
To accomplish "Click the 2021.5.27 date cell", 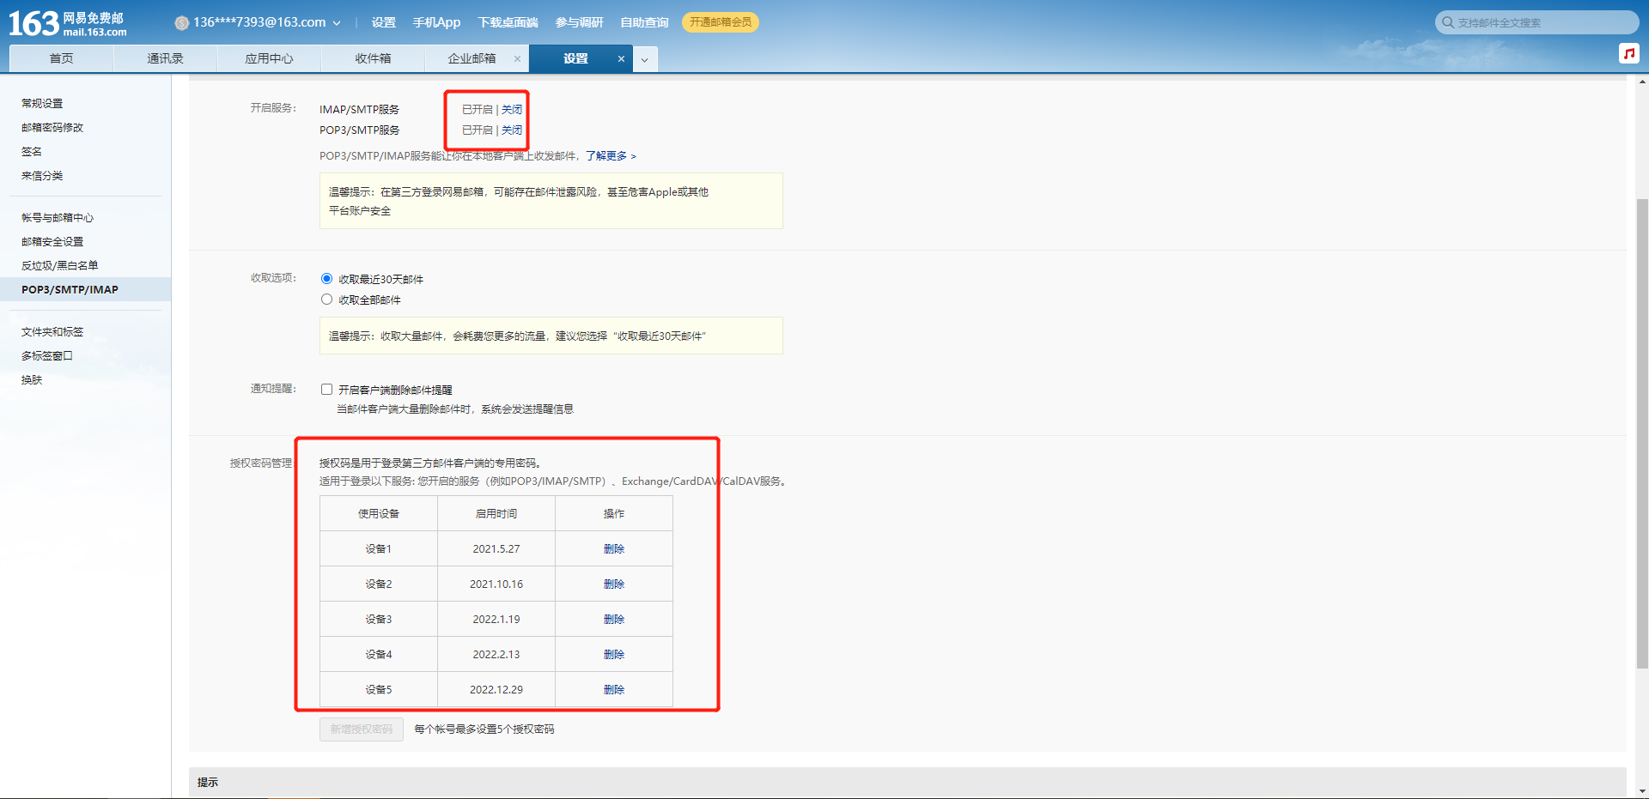I will tap(496, 549).
